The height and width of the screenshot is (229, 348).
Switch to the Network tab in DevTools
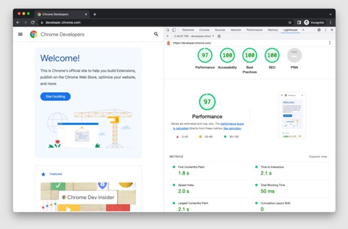(x=236, y=30)
